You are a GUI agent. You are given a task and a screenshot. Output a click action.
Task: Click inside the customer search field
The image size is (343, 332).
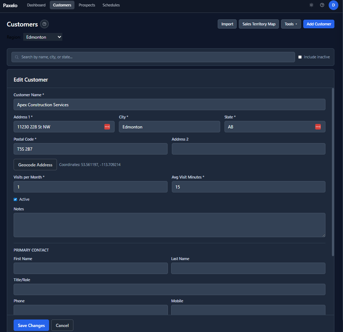click(143, 57)
